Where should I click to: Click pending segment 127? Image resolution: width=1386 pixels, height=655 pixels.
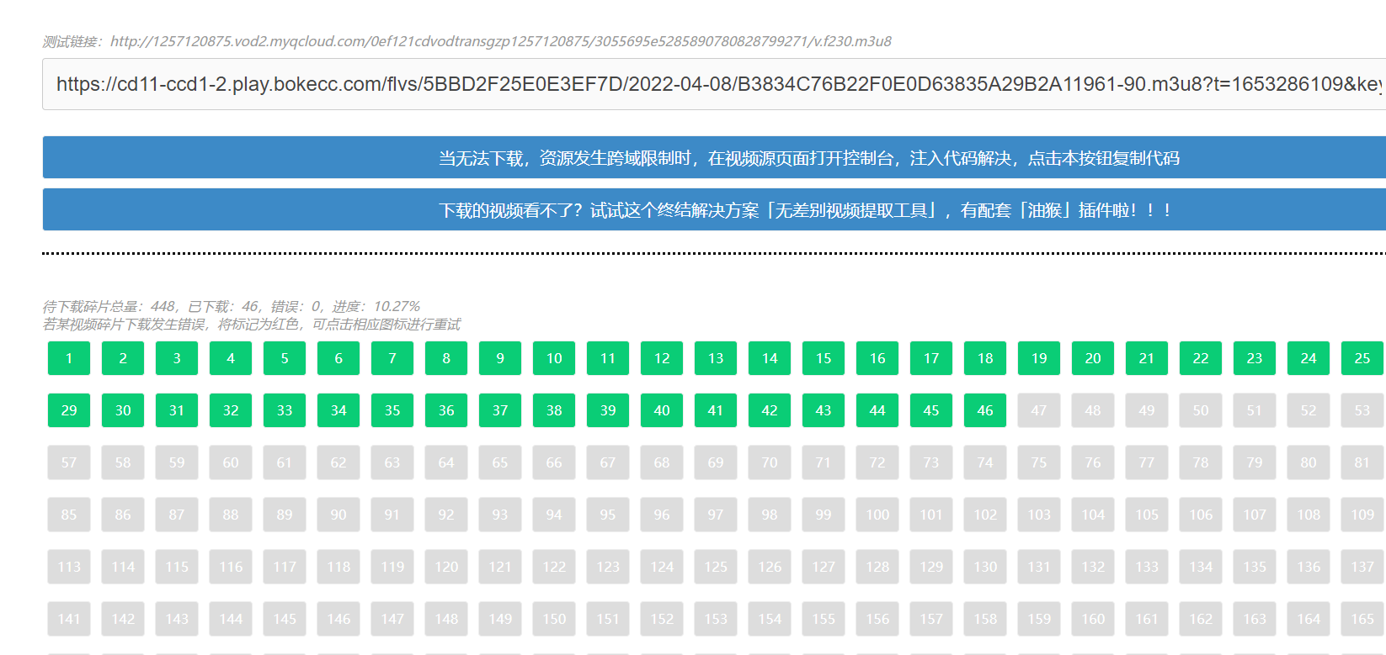[x=824, y=567]
